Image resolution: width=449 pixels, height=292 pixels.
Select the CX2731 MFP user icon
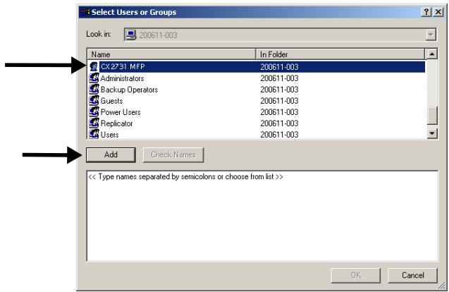coord(94,68)
